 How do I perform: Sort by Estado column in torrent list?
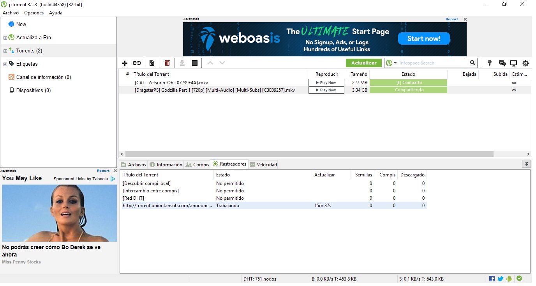[x=408, y=74]
